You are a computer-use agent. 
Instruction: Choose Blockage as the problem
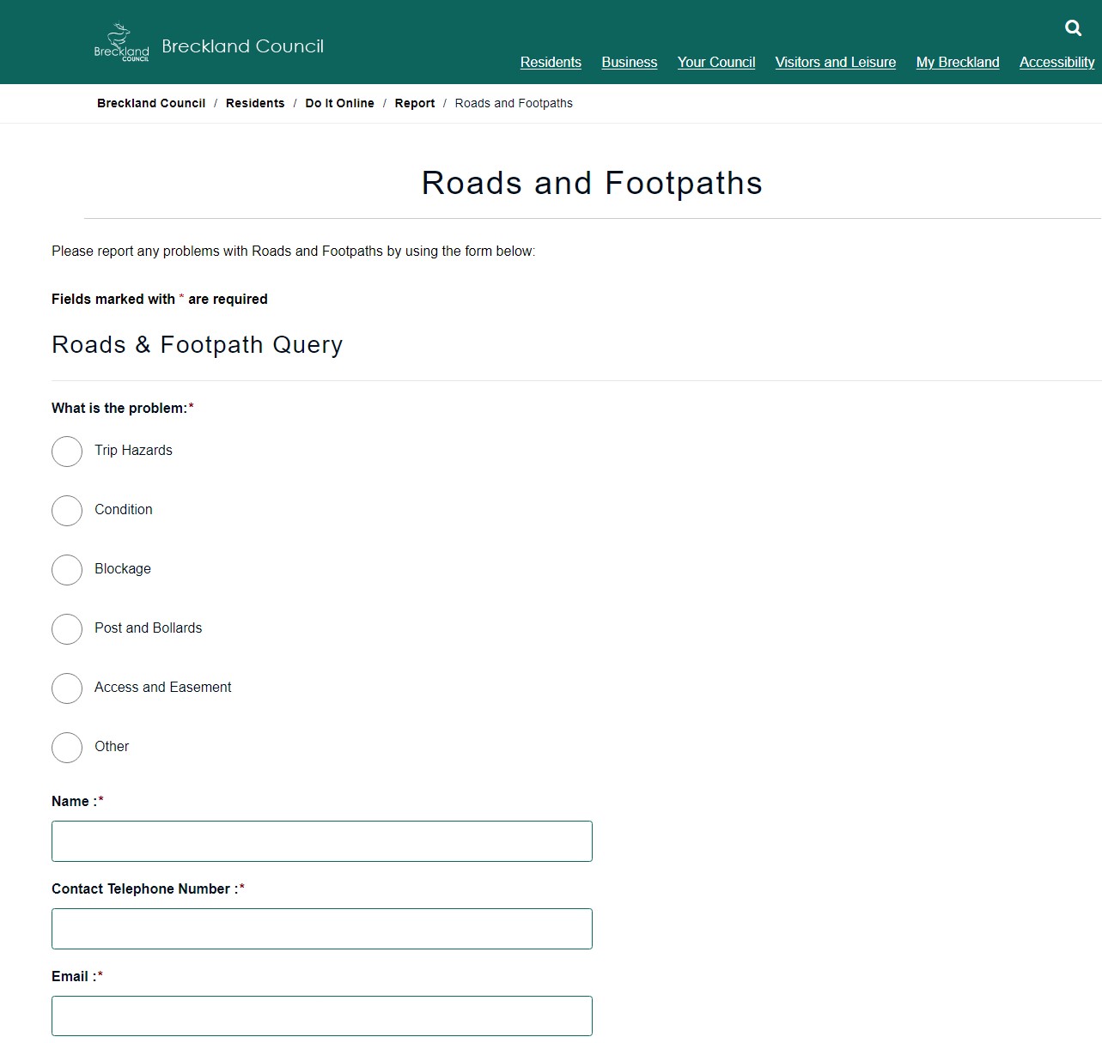click(67, 569)
